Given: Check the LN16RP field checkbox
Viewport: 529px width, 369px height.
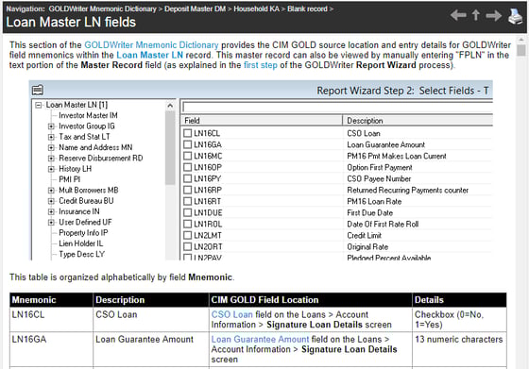Looking at the screenshot, I should click(187, 190).
